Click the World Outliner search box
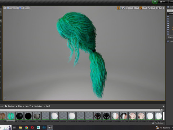Image resolution: width=173 pixels, height=130 pixels. (170, 10)
